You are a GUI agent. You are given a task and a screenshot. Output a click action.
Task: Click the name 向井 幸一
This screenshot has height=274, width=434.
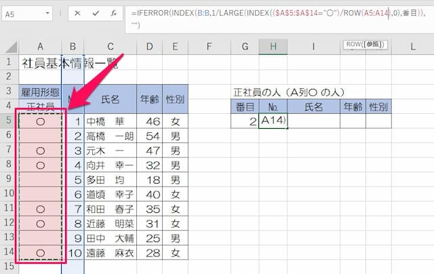pos(110,165)
